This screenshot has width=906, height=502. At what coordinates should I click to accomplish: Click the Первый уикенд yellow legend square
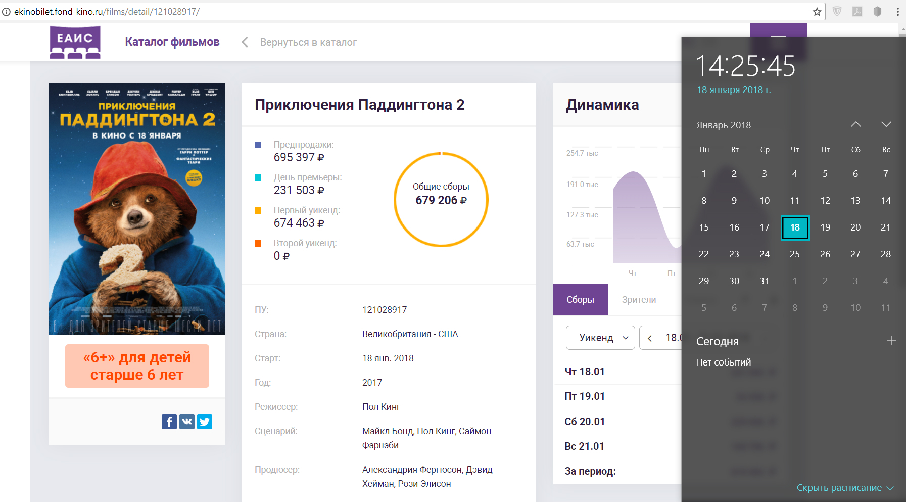pyautogui.click(x=258, y=210)
